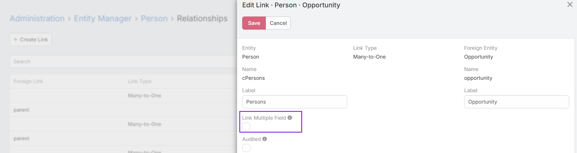Click the Foreign Link column header
The image size is (577, 153).
click(x=28, y=81)
